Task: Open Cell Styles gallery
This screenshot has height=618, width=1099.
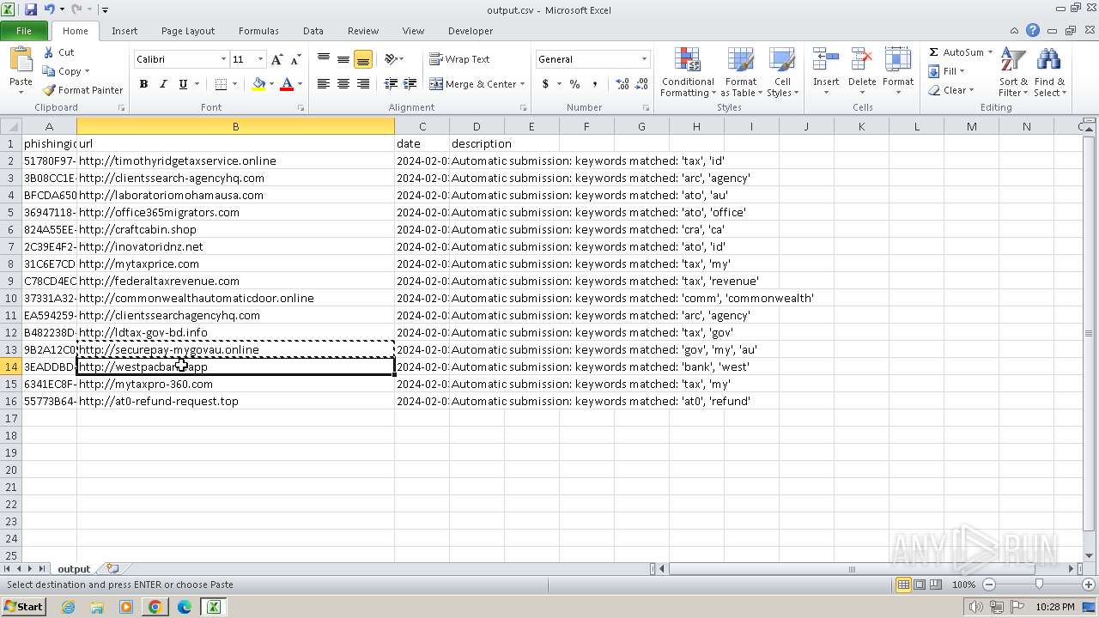Action: [782, 73]
